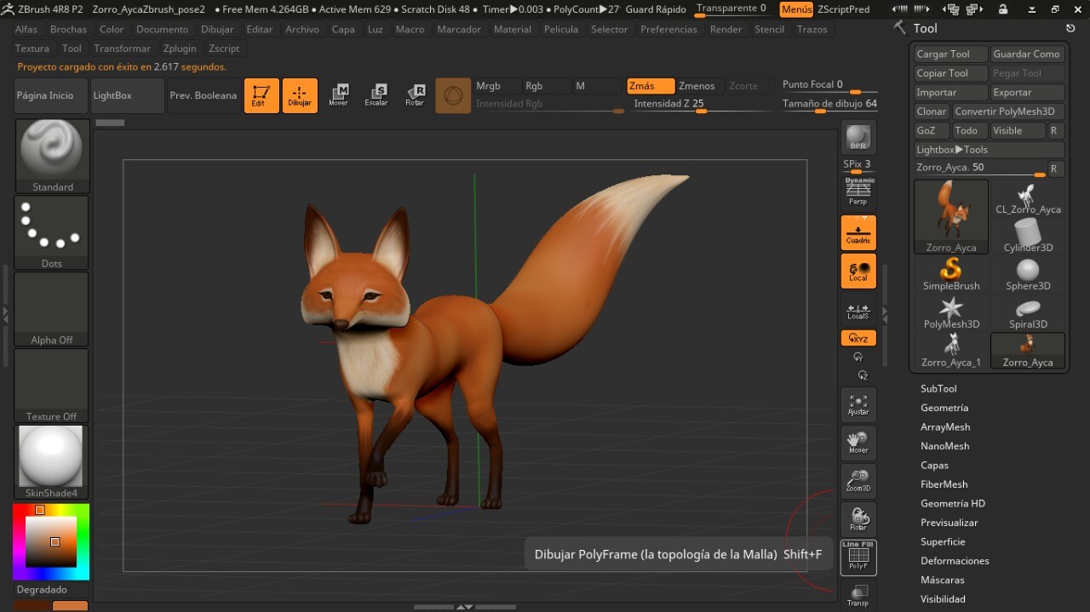Screen dimensions: 1090x612
Task: Select the Rotar (Rotate) transform tool
Action: [x=415, y=95]
